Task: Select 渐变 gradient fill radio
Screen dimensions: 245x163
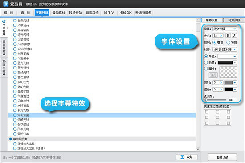Action: pos(206,62)
